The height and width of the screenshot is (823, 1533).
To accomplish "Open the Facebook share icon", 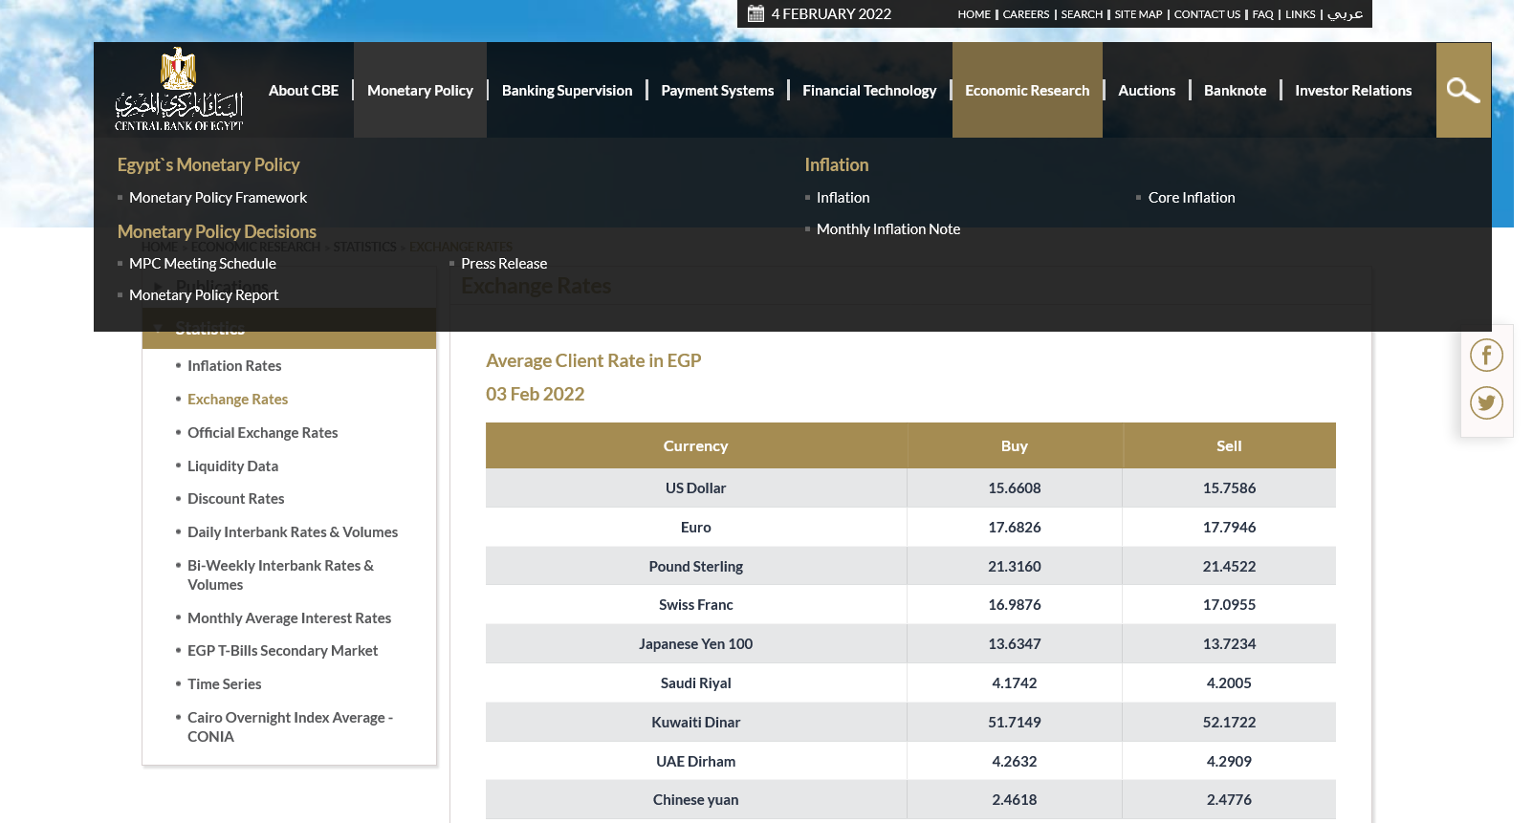I will tap(1486, 356).
